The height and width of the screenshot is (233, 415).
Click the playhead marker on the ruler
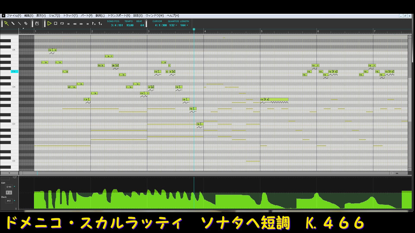pos(194,29)
